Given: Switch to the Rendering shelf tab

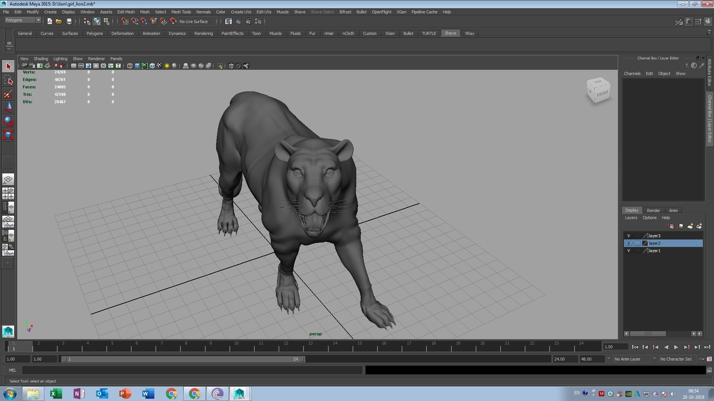Looking at the screenshot, I should pyautogui.click(x=203, y=33).
